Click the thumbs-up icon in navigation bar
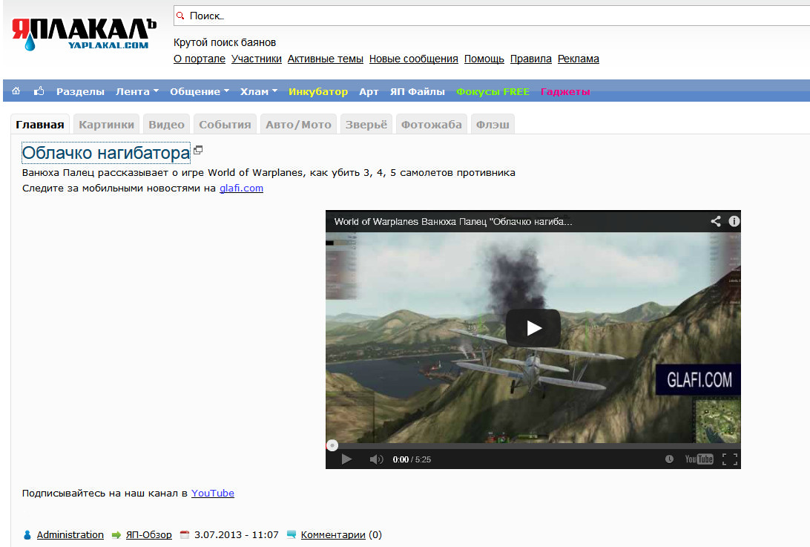 tap(39, 91)
